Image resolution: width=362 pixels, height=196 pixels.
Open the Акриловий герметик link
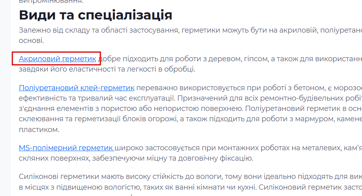click(57, 59)
